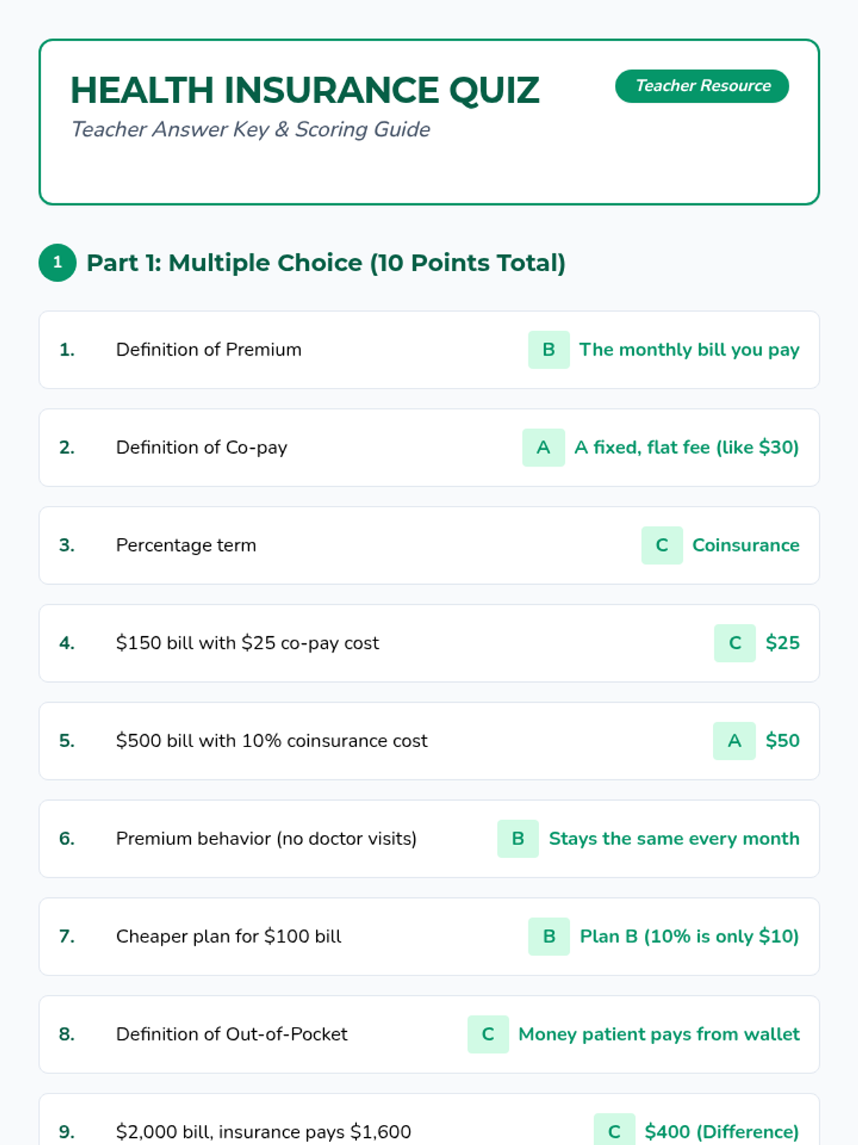The height and width of the screenshot is (1145, 858).
Task: Click the A answer badge for Co-pay definition
Action: coord(543,447)
